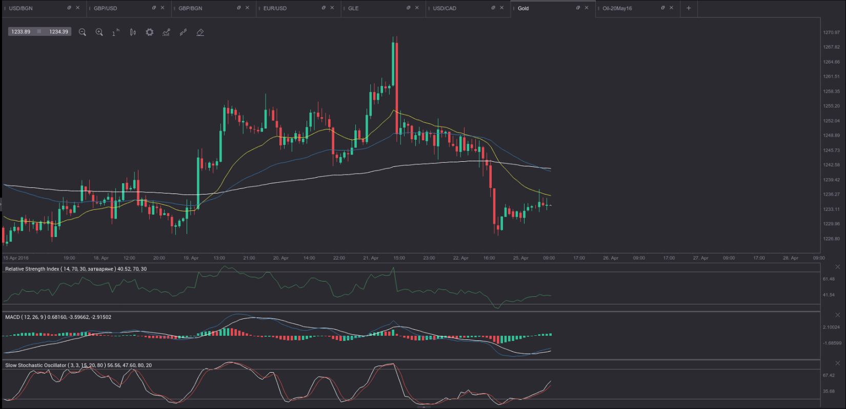This screenshot has height=409, width=846.
Task: Zoom out the Gold chart
Action: point(82,32)
